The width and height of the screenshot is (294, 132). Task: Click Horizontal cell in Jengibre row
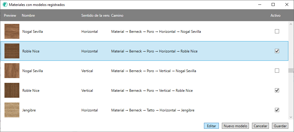click(x=89, y=110)
